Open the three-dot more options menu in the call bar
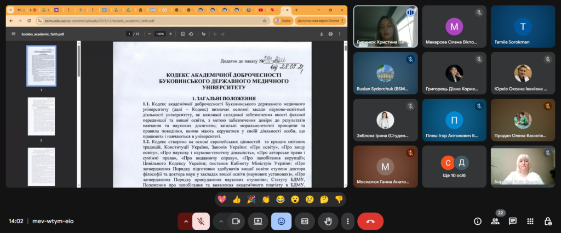The height and width of the screenshot is (233, 561). 347,221
